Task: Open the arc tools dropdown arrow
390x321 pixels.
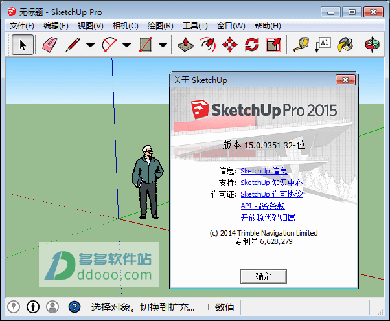Action: pyautogui.click(x=126, y=45)
